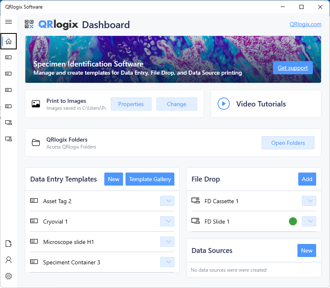Expand the Cryovial 1 dropdown chevron
Screen dimensions: 330x288
tap(167, 221)
